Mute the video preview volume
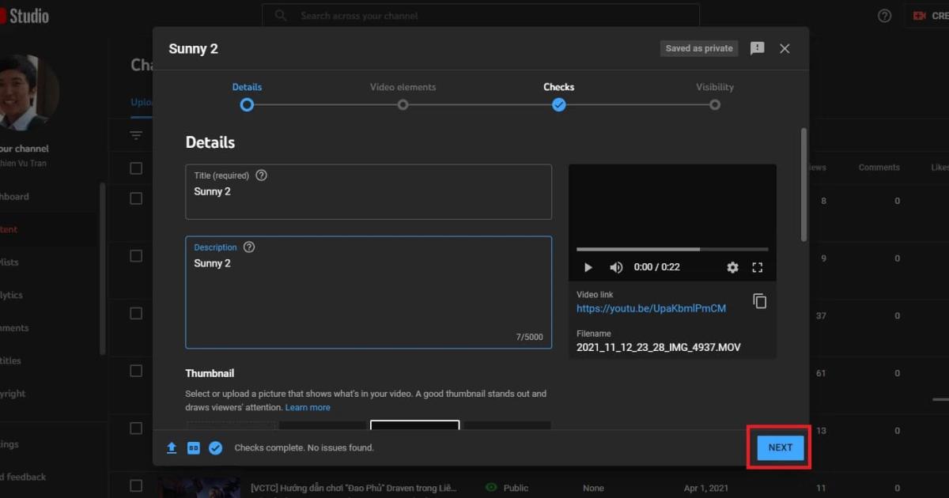The width and height of the screenshot is (949, 498). [x=616, y=267]
